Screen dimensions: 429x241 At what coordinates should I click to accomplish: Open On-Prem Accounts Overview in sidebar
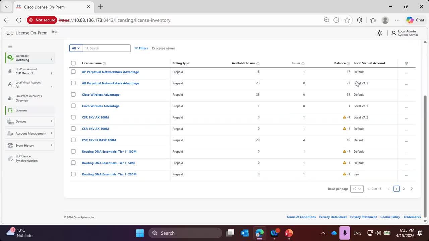pyautogui.click(x=28, y=98)
